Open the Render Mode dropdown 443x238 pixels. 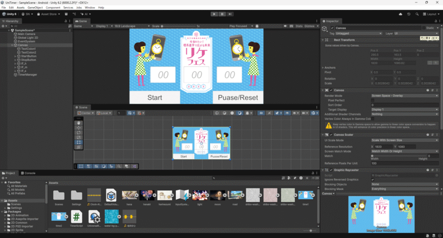pyautogui.click(x=405, y=95)
